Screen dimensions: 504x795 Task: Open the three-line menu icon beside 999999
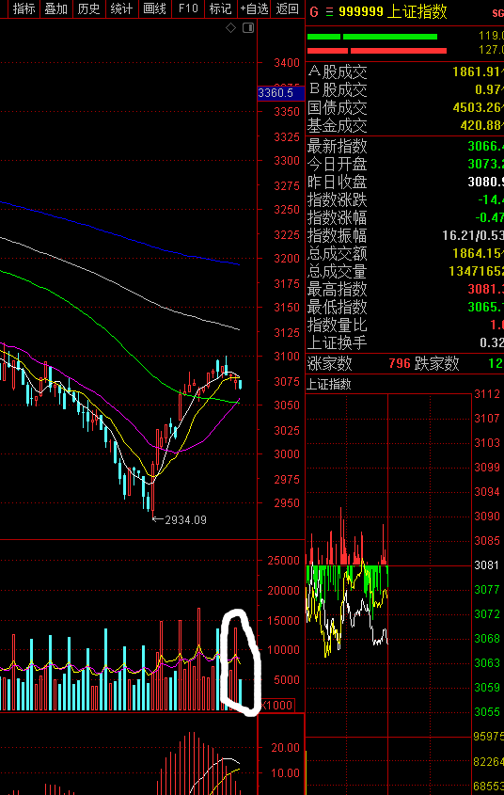330,12
